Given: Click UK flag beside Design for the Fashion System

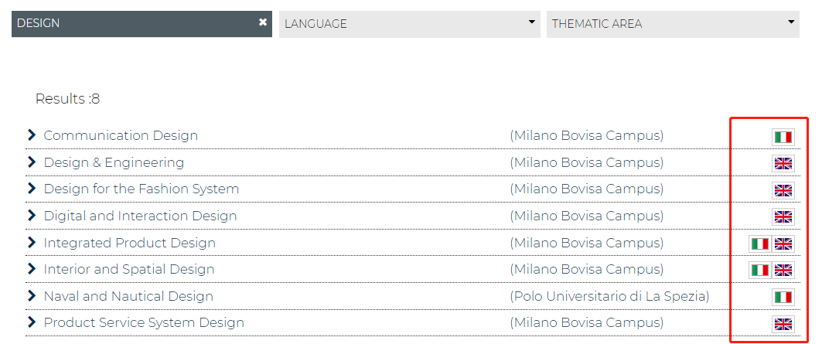Looking at the screenshot, I should [x=783, y=190].
